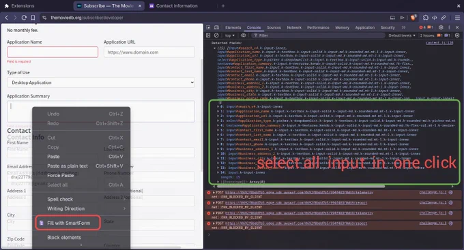
Task: Click the issues badge next to '2 Issues'
Action: (x=439, y=35)
